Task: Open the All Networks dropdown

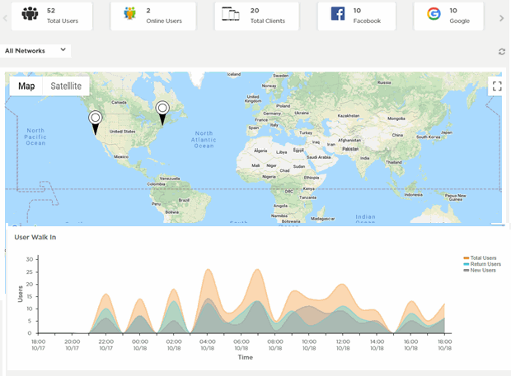Action: click(35, 51)
